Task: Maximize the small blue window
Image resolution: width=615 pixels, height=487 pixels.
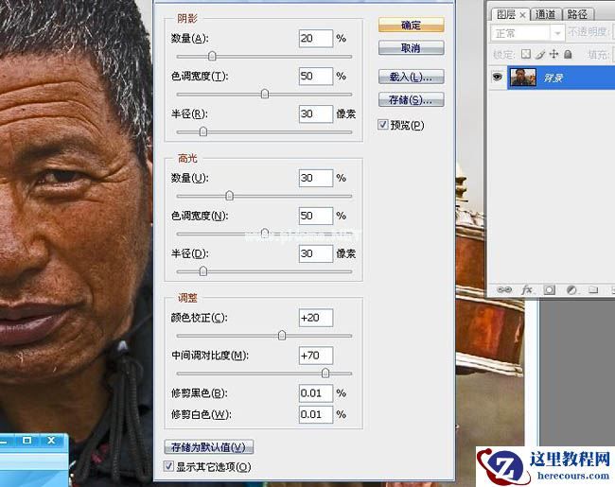Action: click(27, 440)
